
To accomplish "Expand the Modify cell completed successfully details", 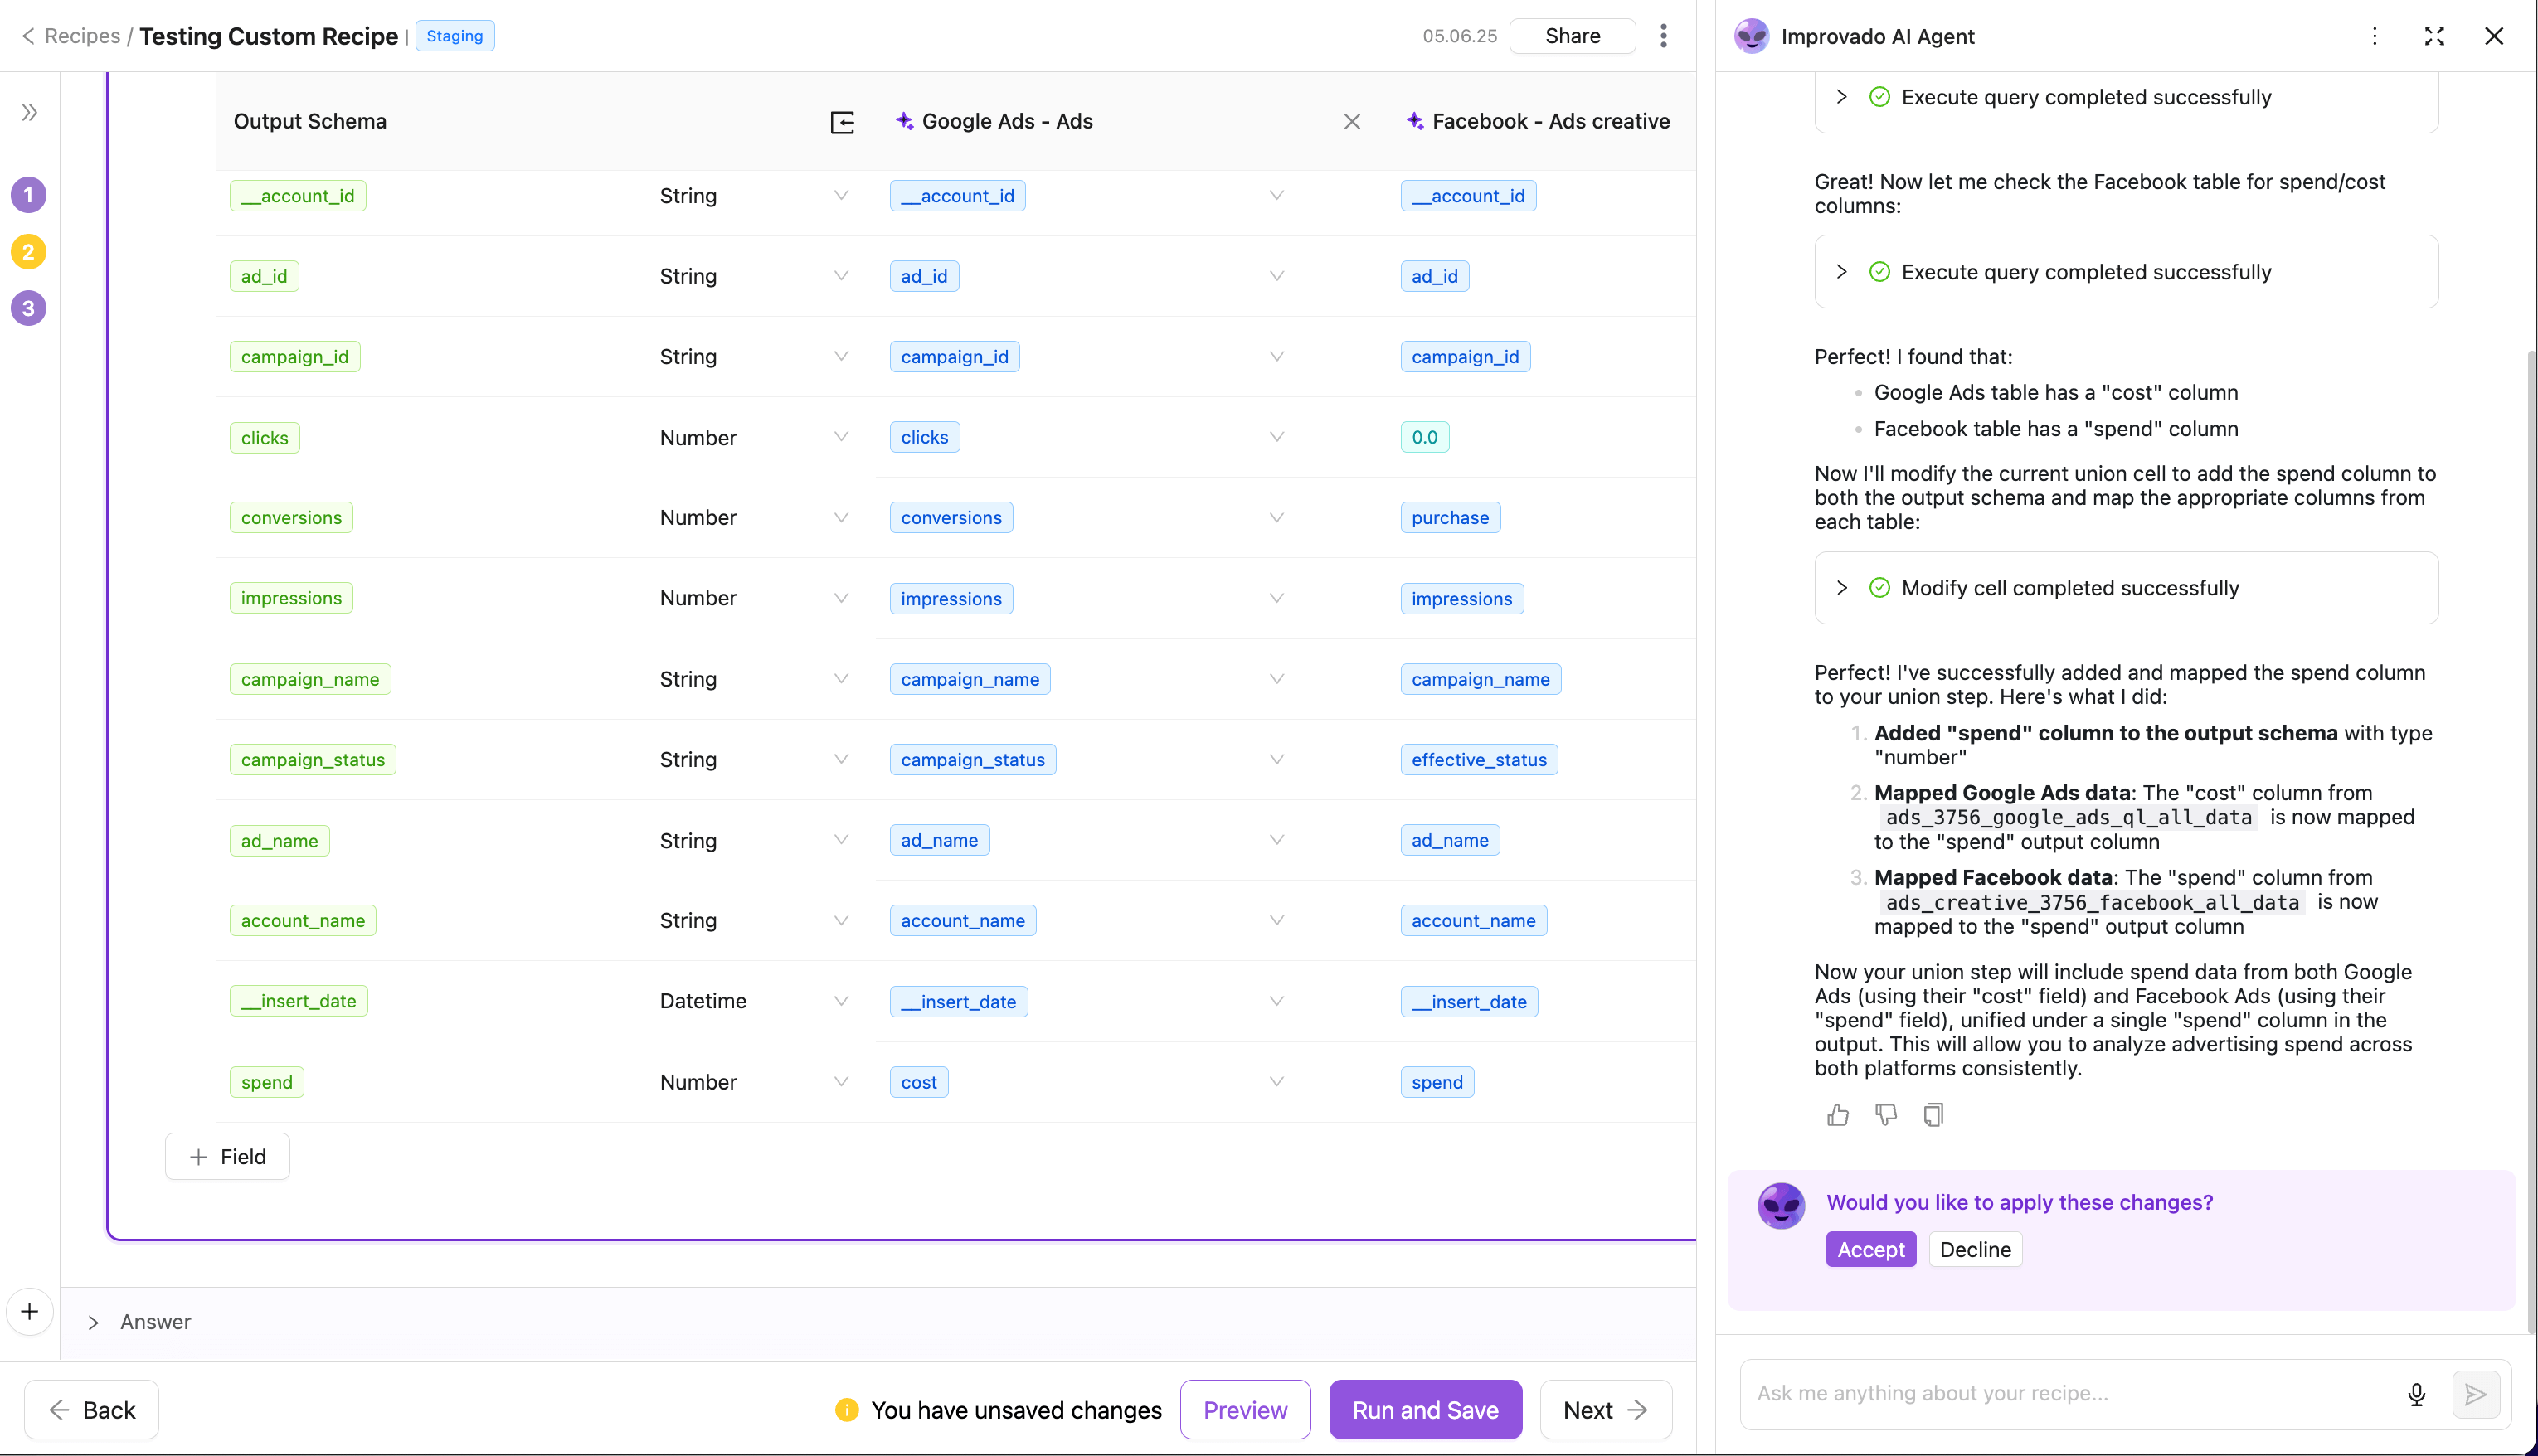I will (x=1841, y=588).
